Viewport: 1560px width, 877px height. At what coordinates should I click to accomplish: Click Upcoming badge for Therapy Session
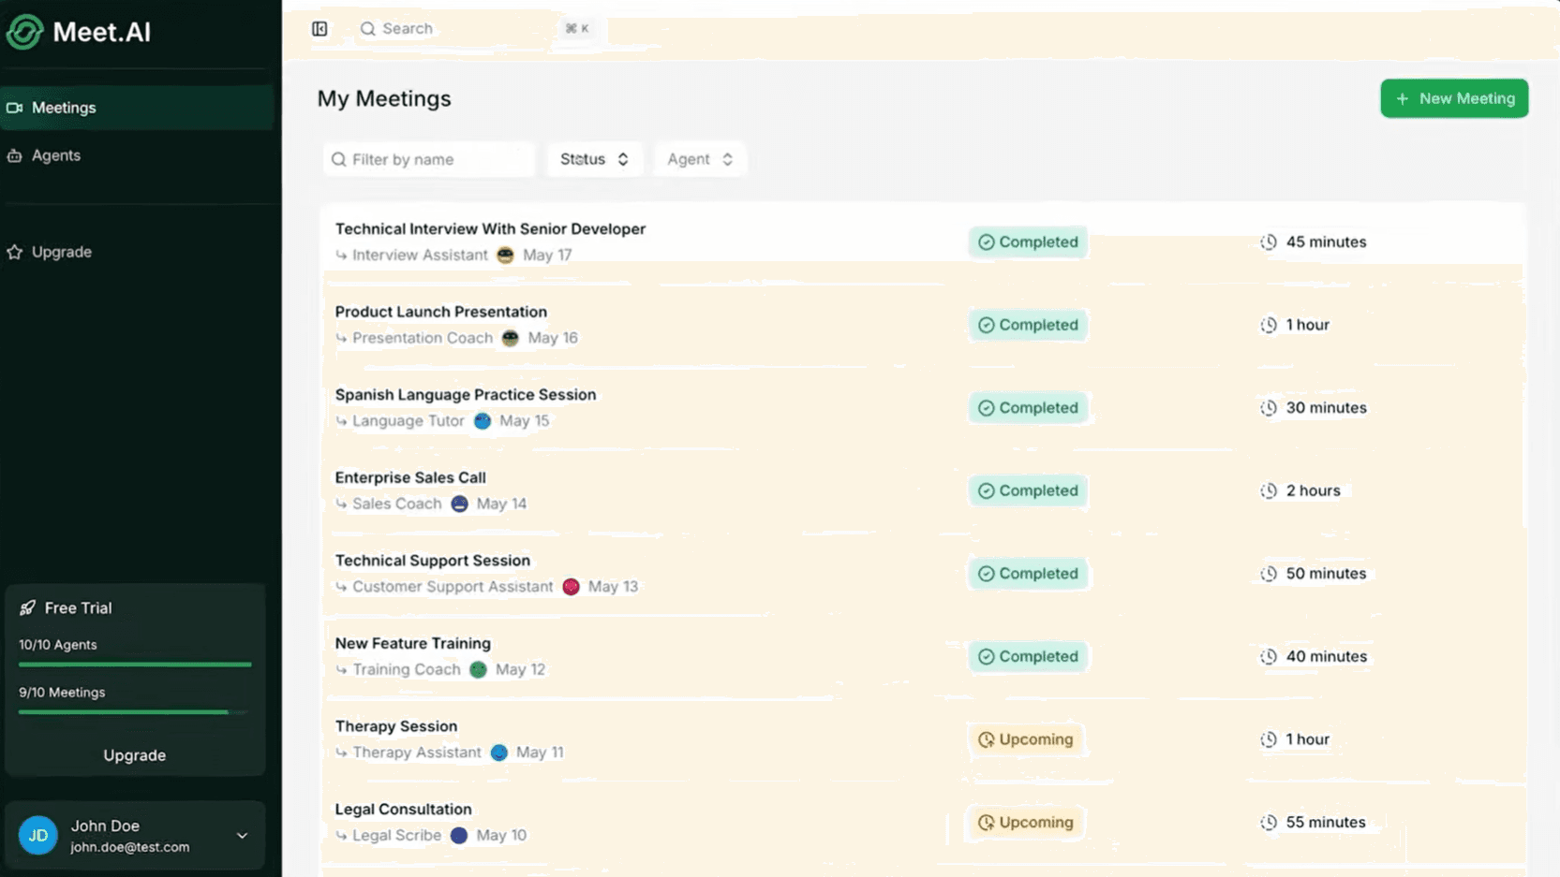tap(1026, 739)
